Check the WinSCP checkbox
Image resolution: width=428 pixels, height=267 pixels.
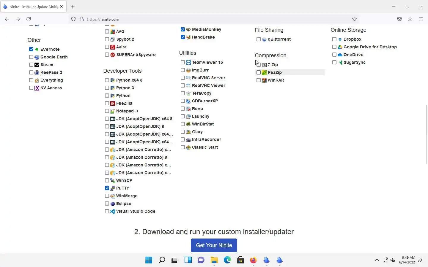pyautogui.click(x=107, y=180)
